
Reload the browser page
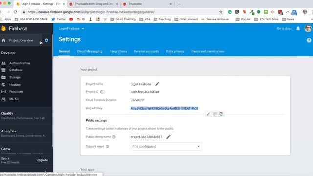[x=15, y=12]
